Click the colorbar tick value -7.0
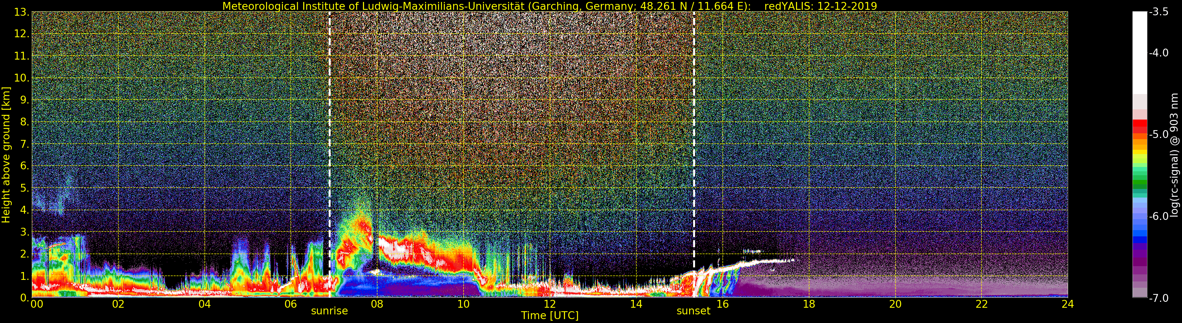Screen dimensions: 1182x323 (x=1159, y=298)
